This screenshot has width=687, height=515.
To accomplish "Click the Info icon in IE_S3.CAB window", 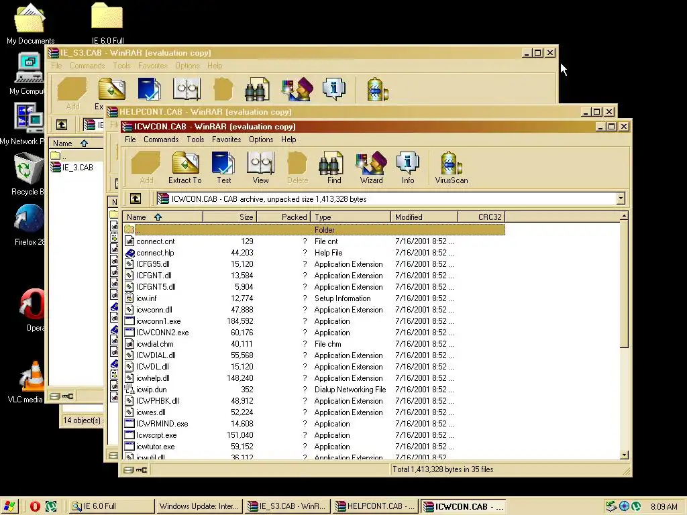I will click(x=334, y=89).
